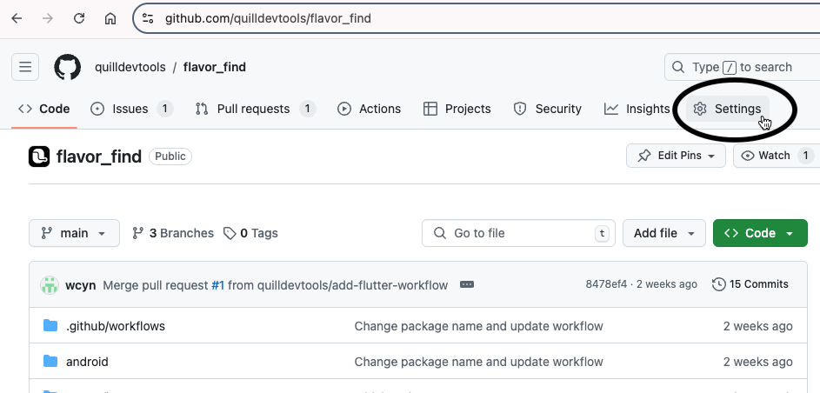
Task: Go back with browser back arrow
Action: click(x=17, y=18)
